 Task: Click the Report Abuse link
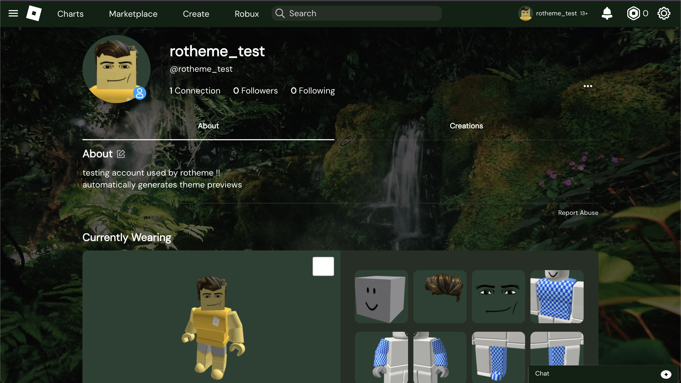(x=578, y=212)
